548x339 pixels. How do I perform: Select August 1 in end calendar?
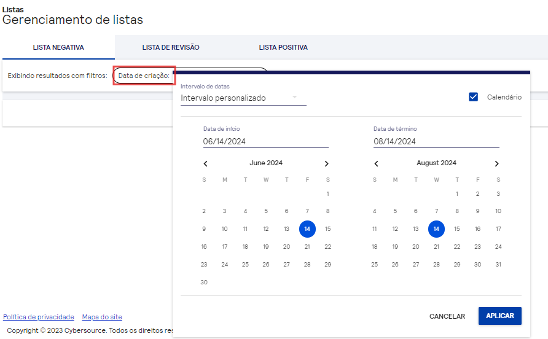(x=457, y=193)
